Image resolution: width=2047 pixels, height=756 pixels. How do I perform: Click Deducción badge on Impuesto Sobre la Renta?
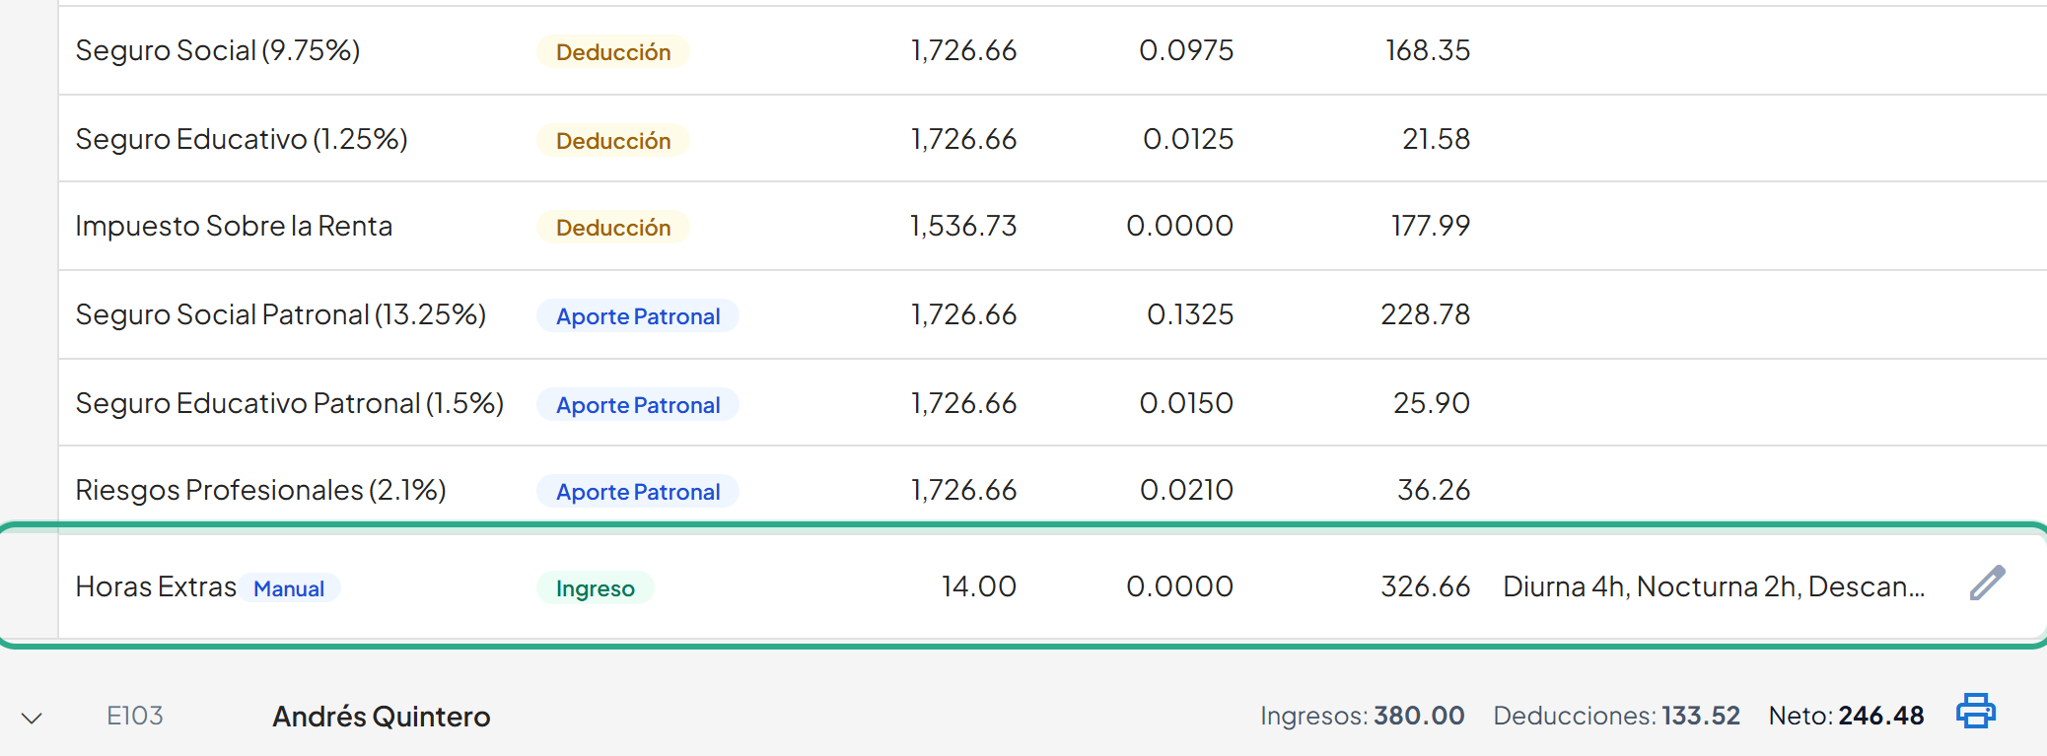pos(613,228)
